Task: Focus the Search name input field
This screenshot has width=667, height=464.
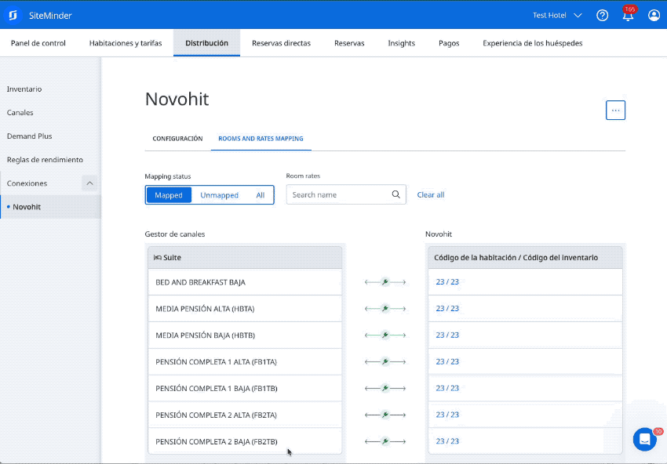Action: [x=346, y=194]
